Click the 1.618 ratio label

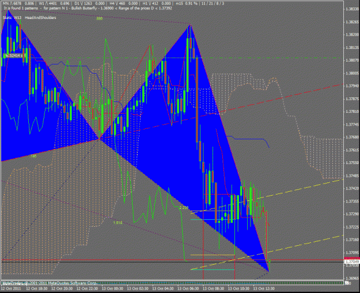point(118,223)
